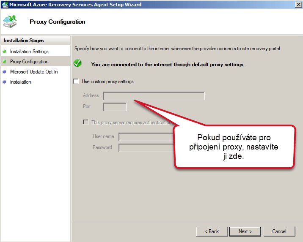Cancel the setup wizard

point(279,231)
